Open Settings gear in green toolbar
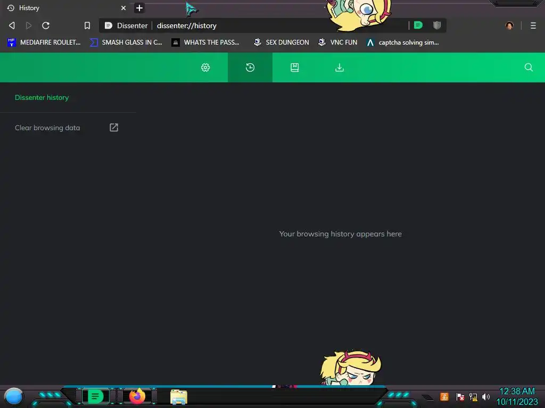545x408 pixels. 205,67
